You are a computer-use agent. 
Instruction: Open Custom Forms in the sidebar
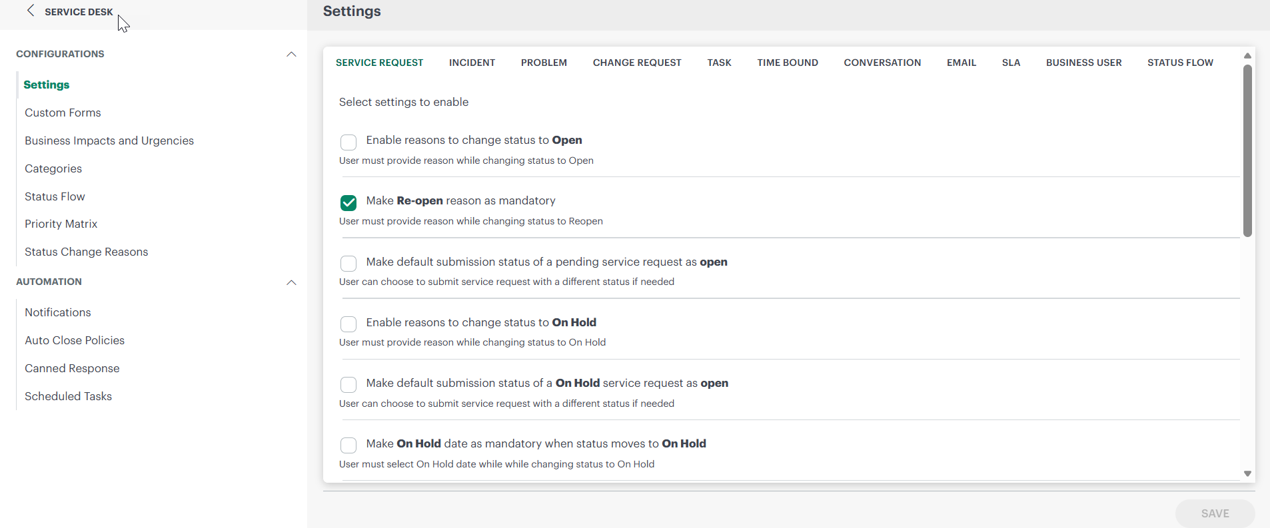coord(63,113)
